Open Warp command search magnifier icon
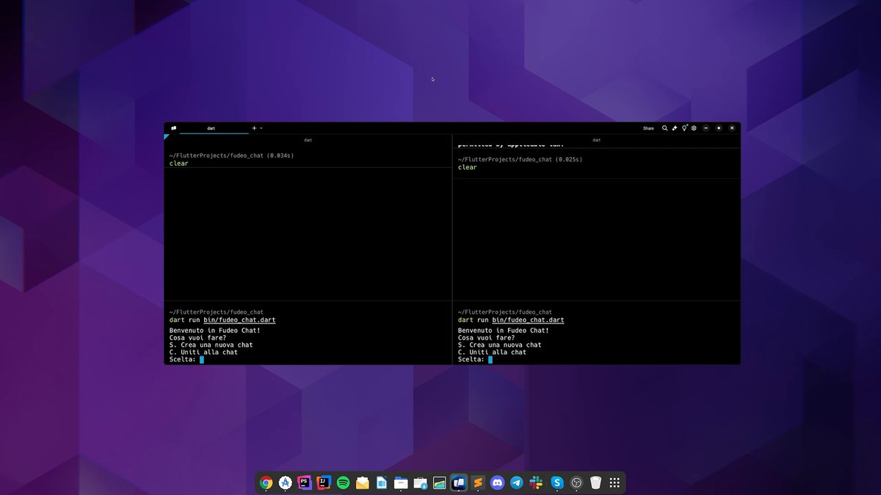Image resolution: width=881 pixels, height=495 pixels. point(665,128)
